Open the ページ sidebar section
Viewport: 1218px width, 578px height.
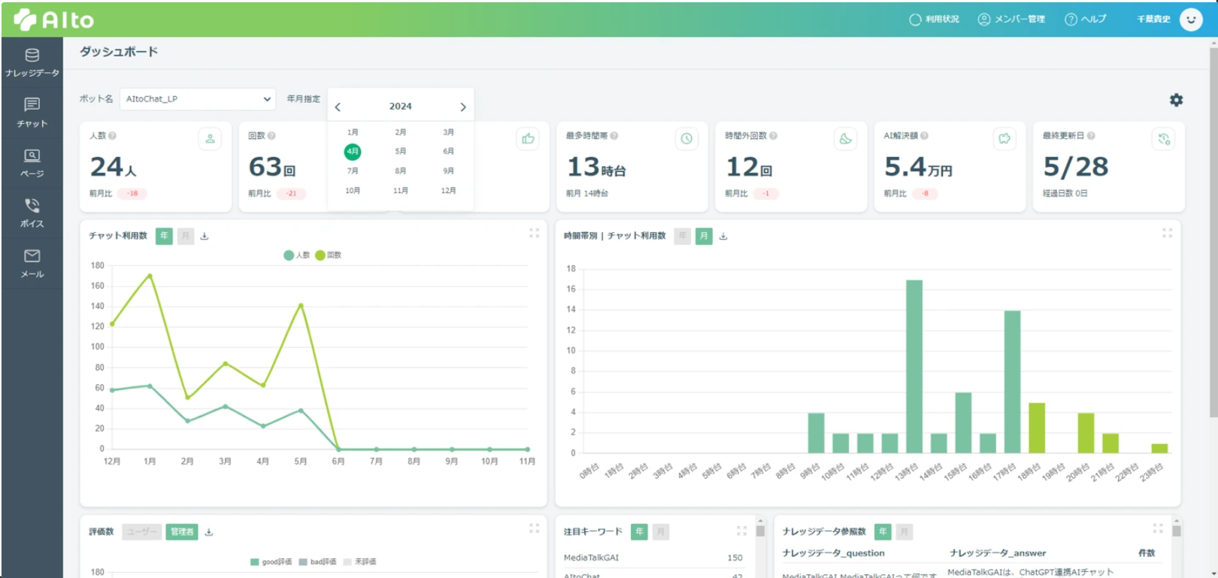(x=32, y=163)
